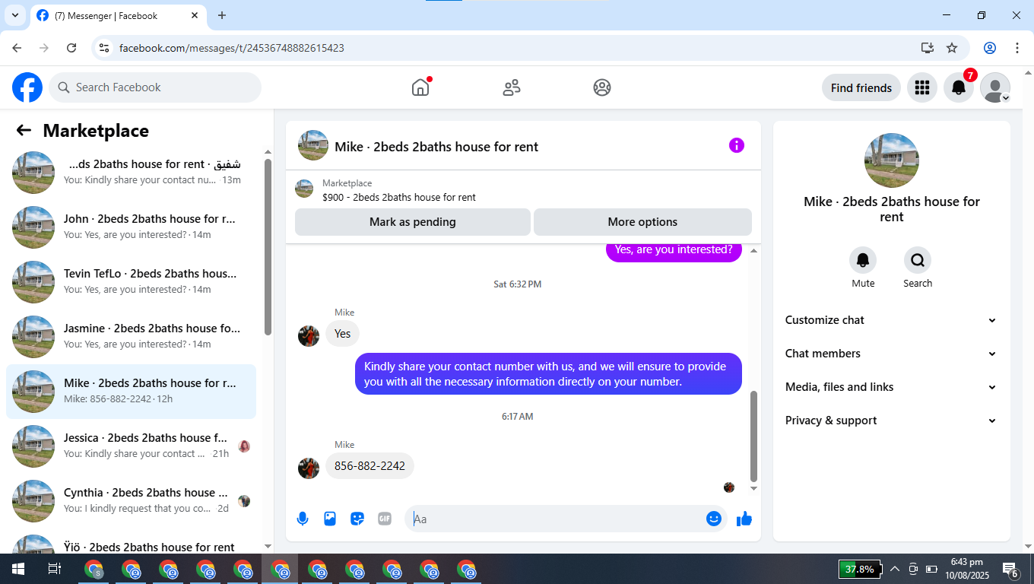Attach a file using the image icon
Image resolution: width=1034 pixels, height=584 pixels.
tap(330, 519)
